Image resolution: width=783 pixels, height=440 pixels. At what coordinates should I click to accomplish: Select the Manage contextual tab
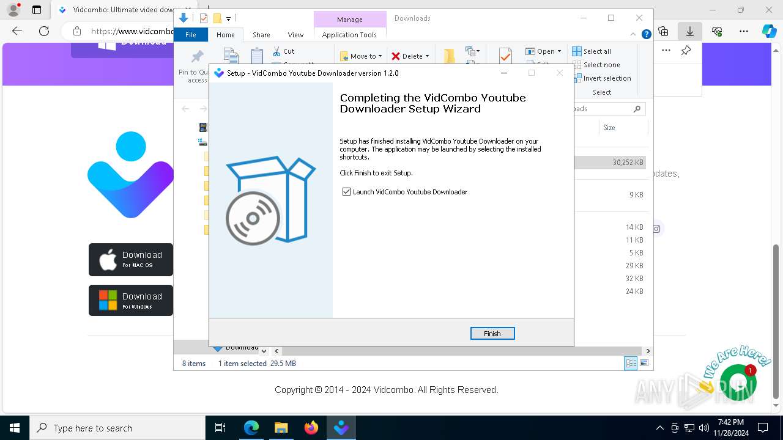click(349, 20)
